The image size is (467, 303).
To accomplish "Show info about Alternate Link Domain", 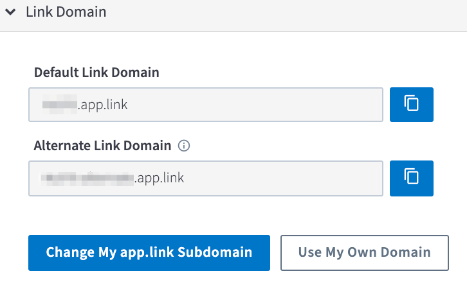I will pos(184,146).
